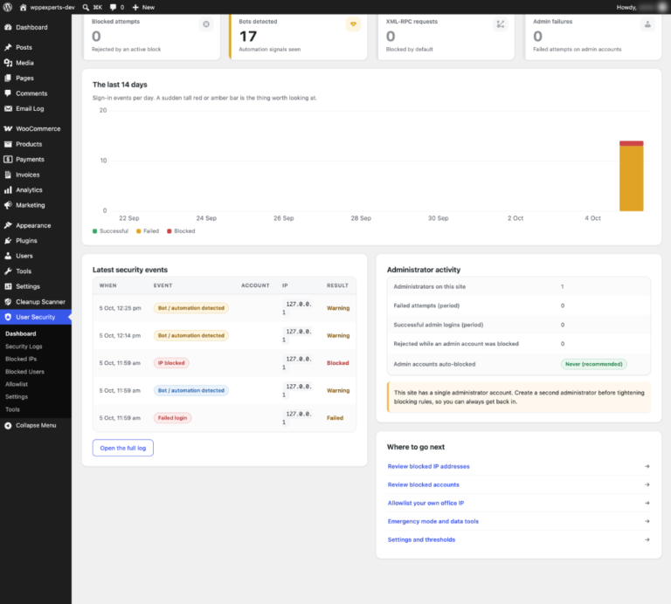
Task: Click the Email Log envelope icon
Action: click(x=8, y=108)
